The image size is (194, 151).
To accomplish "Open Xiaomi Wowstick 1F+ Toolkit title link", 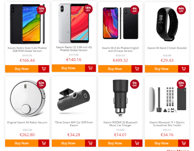I will 167,124.
